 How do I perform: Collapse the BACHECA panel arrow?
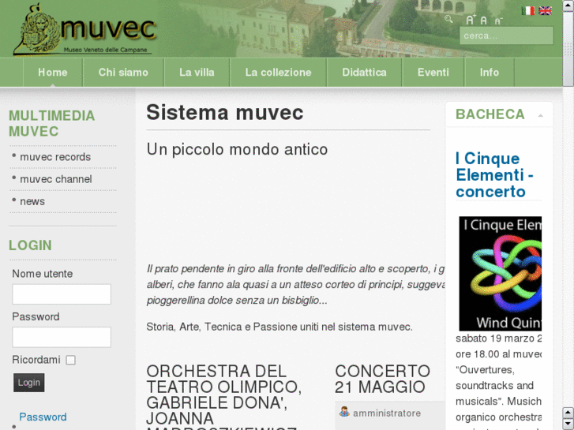coord(540,116)
